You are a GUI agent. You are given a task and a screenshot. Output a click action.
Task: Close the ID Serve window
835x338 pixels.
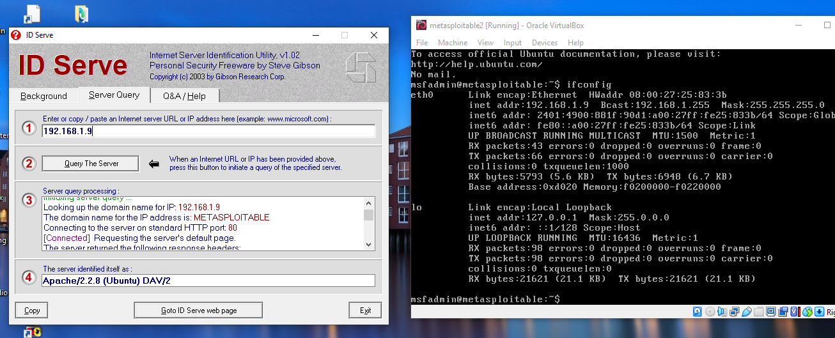tap(374, 35)
